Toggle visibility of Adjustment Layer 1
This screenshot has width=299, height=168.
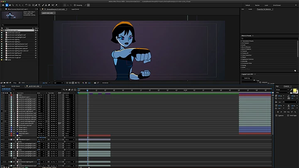(x=2, y=97)
